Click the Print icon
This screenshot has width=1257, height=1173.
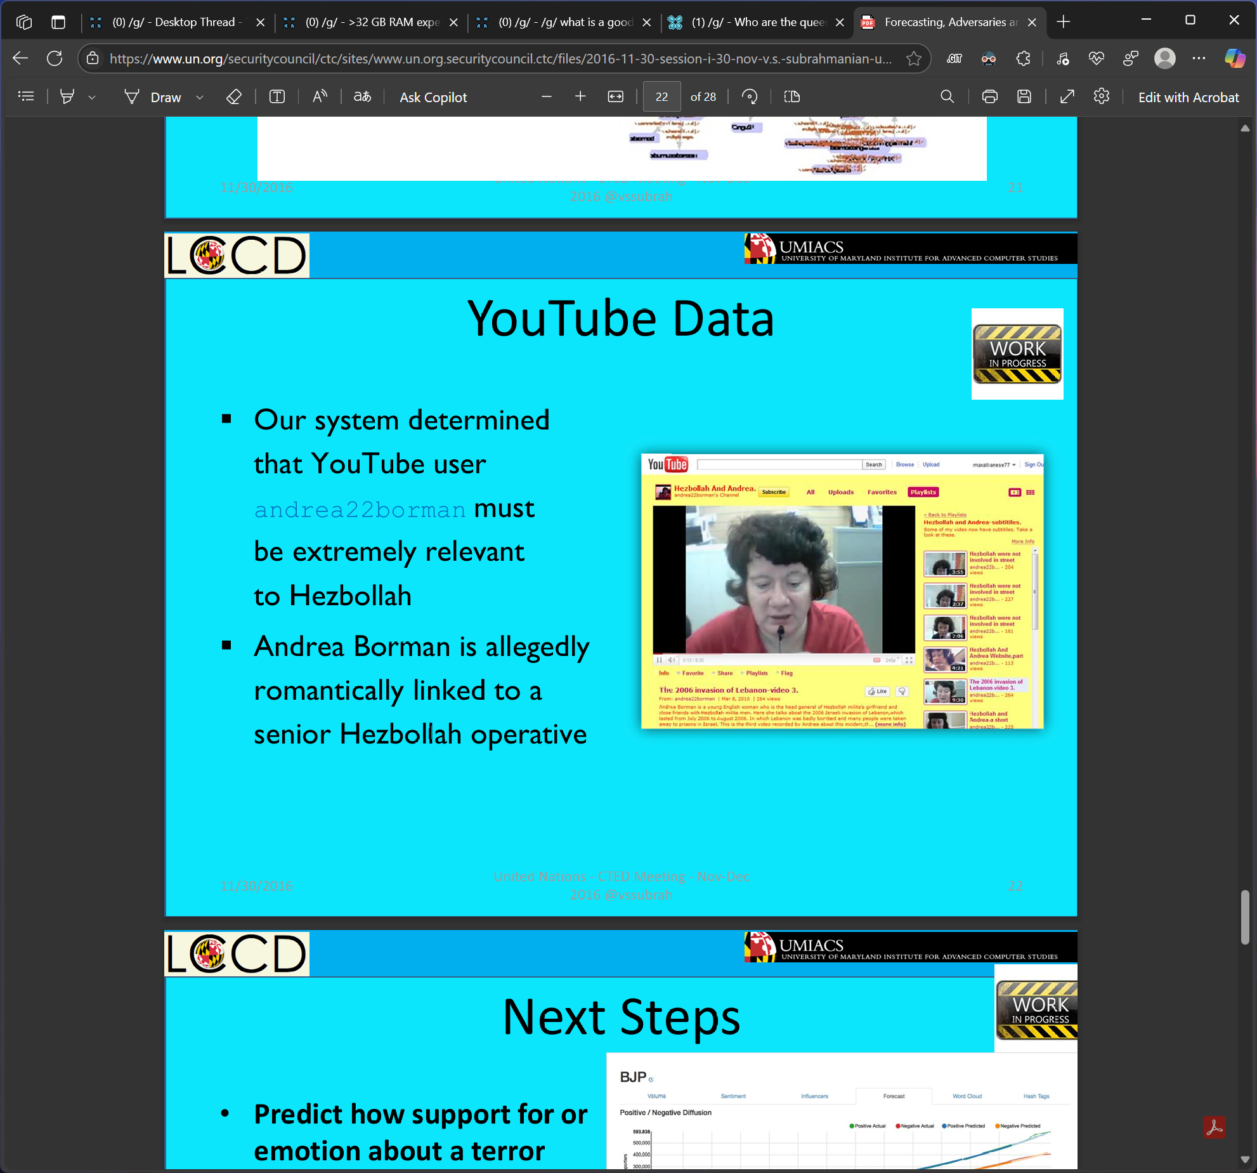click(989, 96)
